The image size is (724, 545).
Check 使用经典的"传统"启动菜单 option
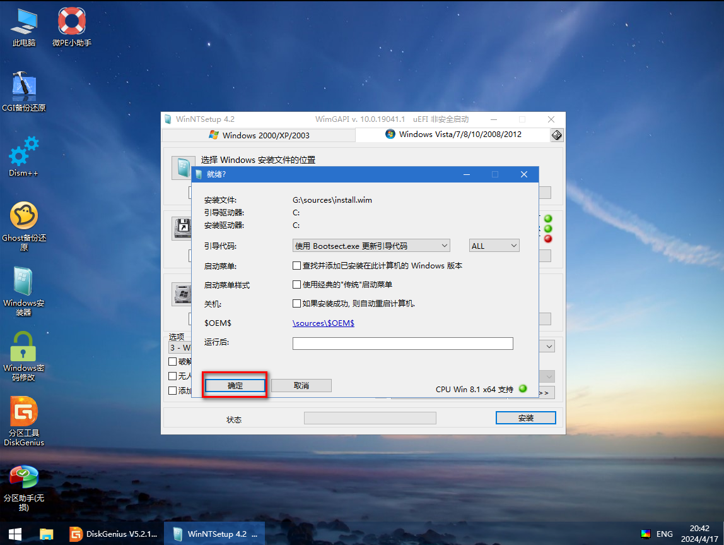296,285
